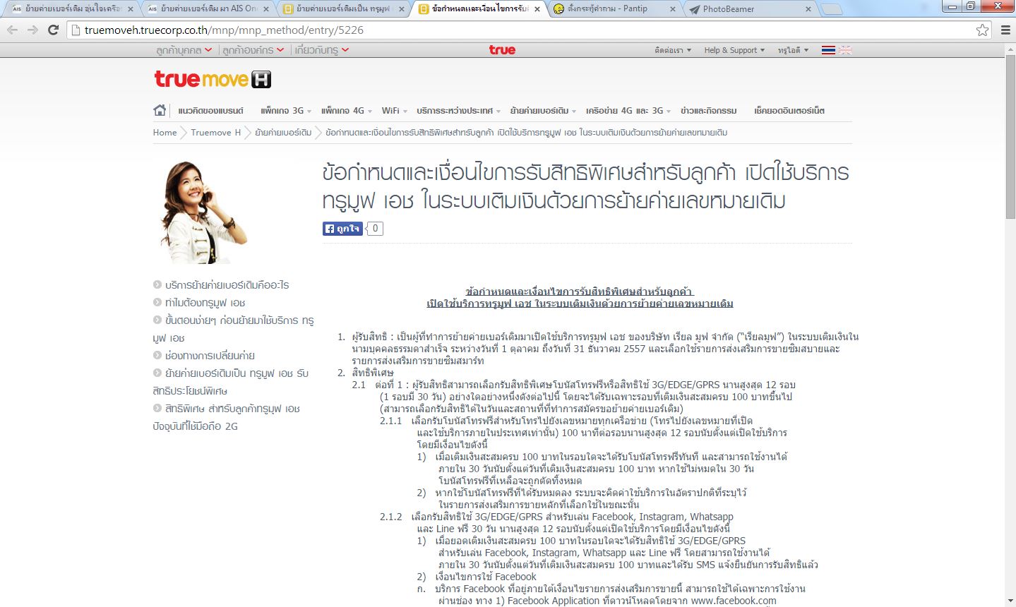This screenshot has height=607, width=1016.
Task: Click the red true logo in the top bar
Action: click(502, 50)
